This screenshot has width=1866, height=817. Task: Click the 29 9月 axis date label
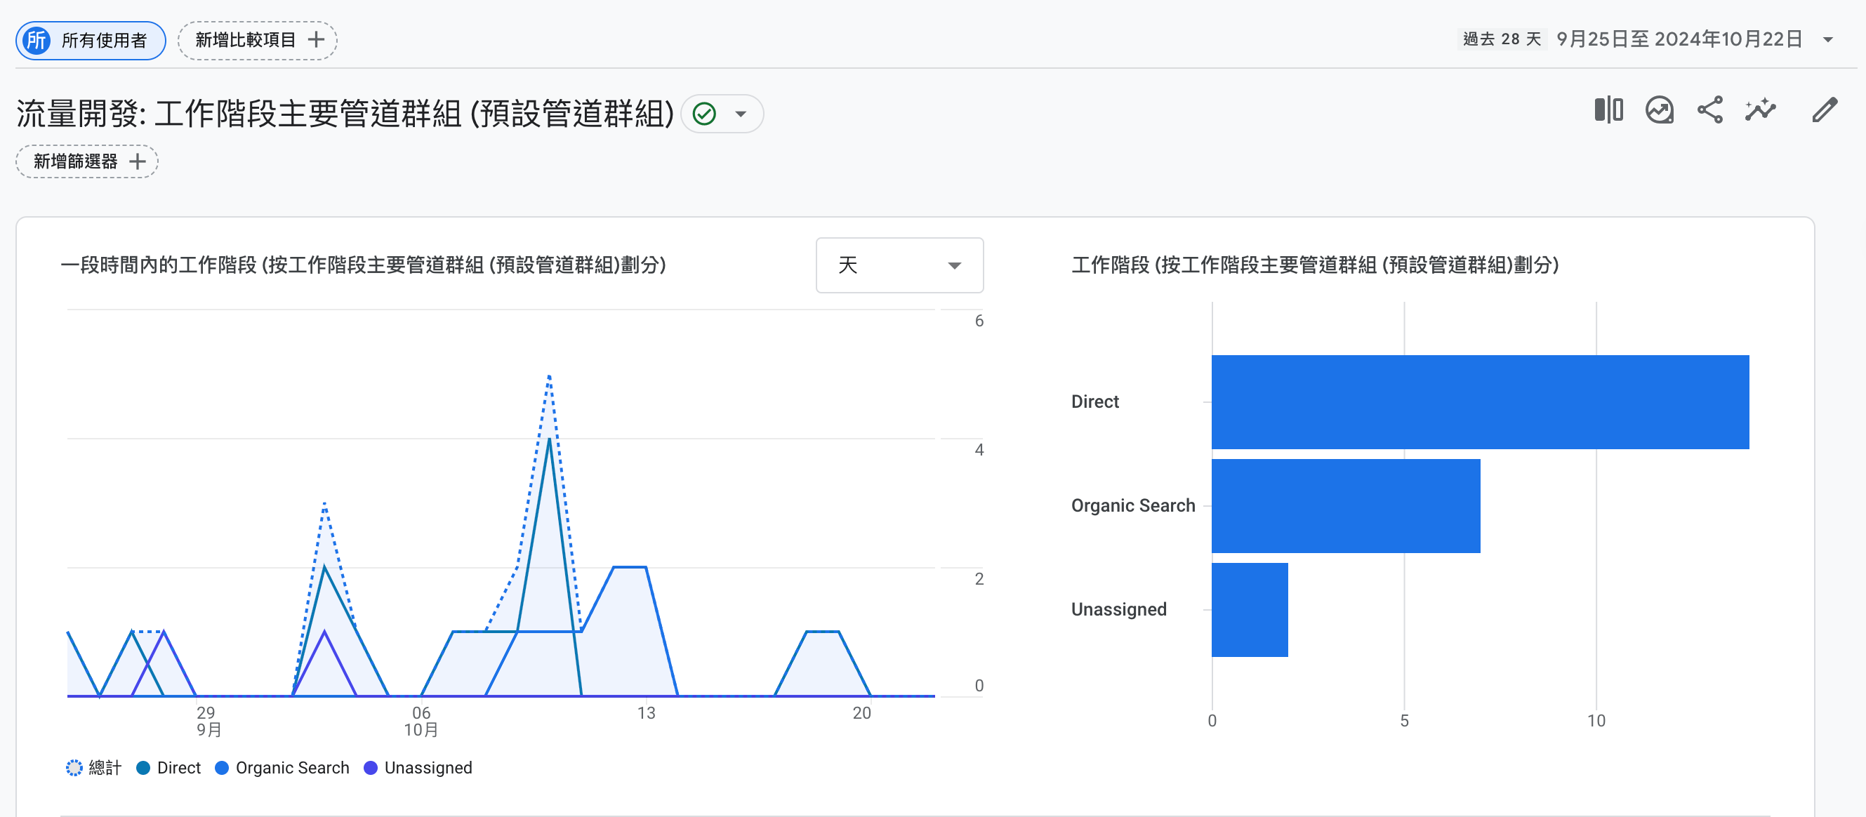tap(207, 722)
